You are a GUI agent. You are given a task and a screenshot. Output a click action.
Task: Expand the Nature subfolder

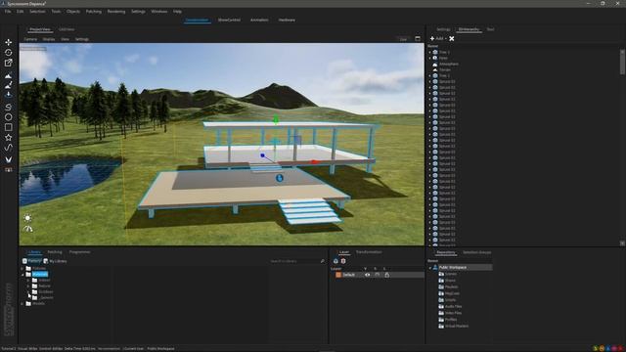[28, 286]
